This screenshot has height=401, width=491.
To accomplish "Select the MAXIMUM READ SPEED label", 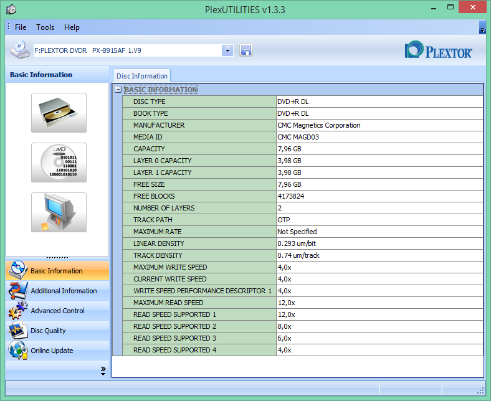I will pos(168,303).
